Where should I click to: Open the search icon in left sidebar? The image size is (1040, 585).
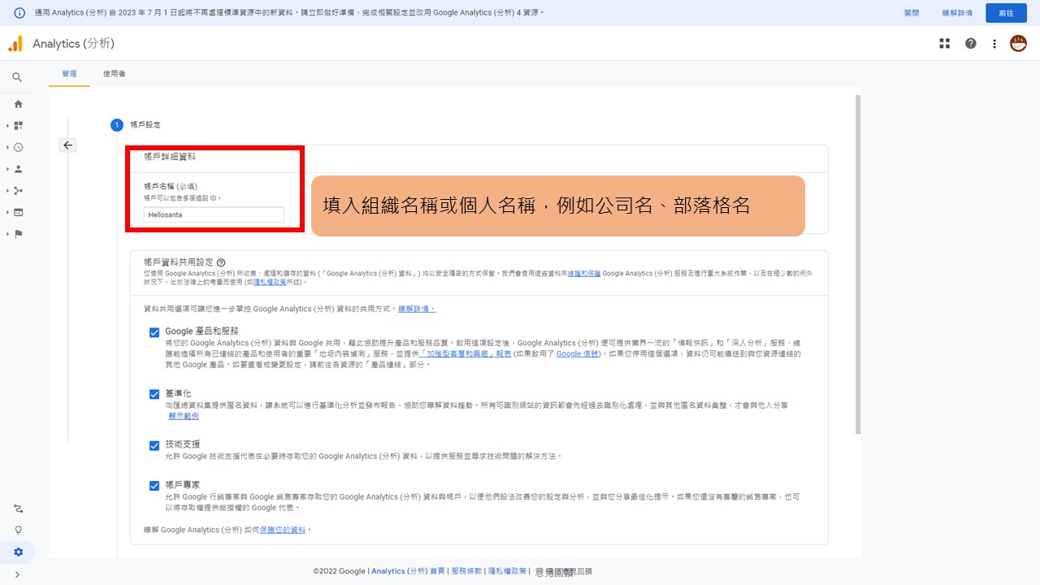click(18, 77)
